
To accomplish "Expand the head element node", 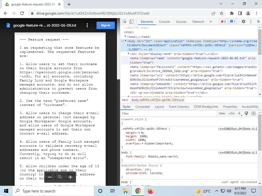I will click(125, 36).
